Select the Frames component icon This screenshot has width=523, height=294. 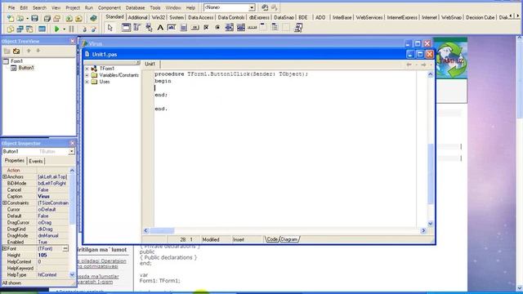(x=126, y=28)
